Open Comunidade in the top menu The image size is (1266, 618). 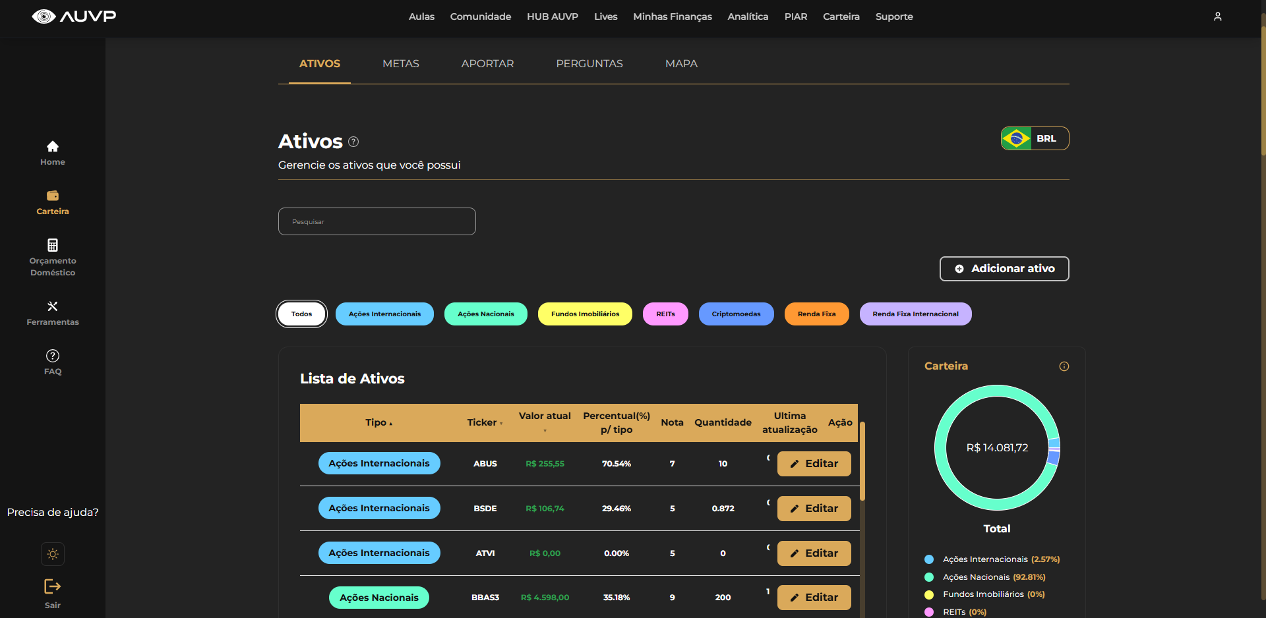click(481, 16)
